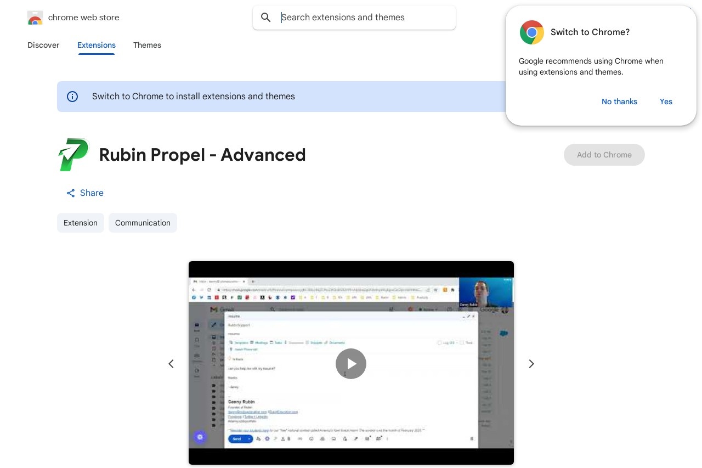
Task: Click the search magnifier icon
Action: [266, 18]
